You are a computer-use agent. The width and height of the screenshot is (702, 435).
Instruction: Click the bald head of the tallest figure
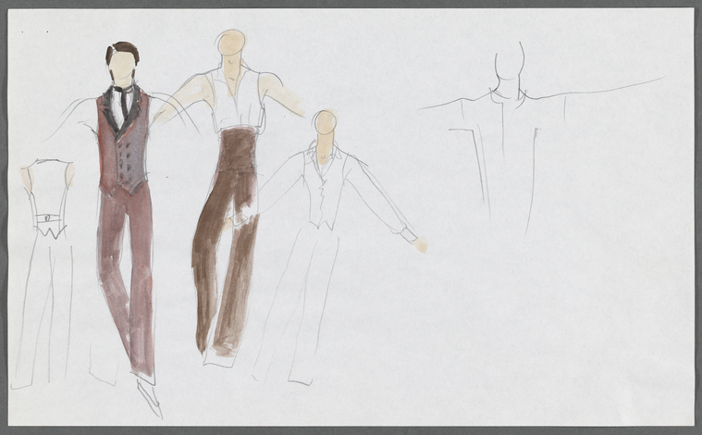232,44
